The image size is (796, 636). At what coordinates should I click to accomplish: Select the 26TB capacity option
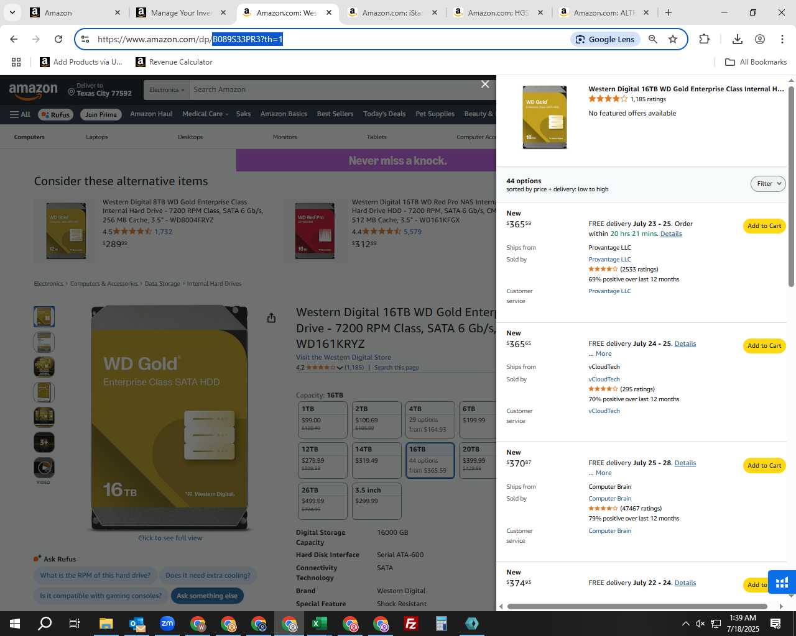323,501
